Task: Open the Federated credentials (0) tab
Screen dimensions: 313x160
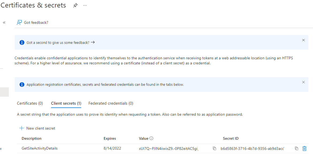Action: [111, 103]
